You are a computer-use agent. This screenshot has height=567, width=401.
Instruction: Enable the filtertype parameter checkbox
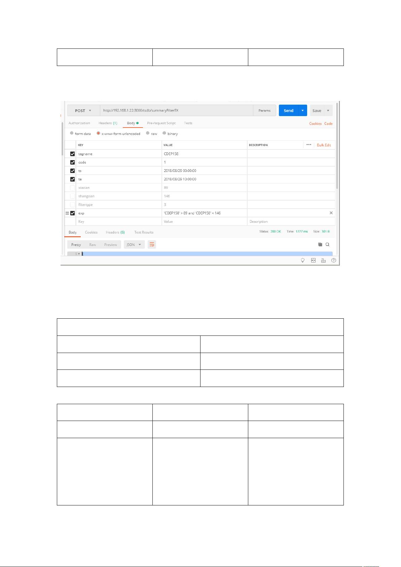pos(72,205)
